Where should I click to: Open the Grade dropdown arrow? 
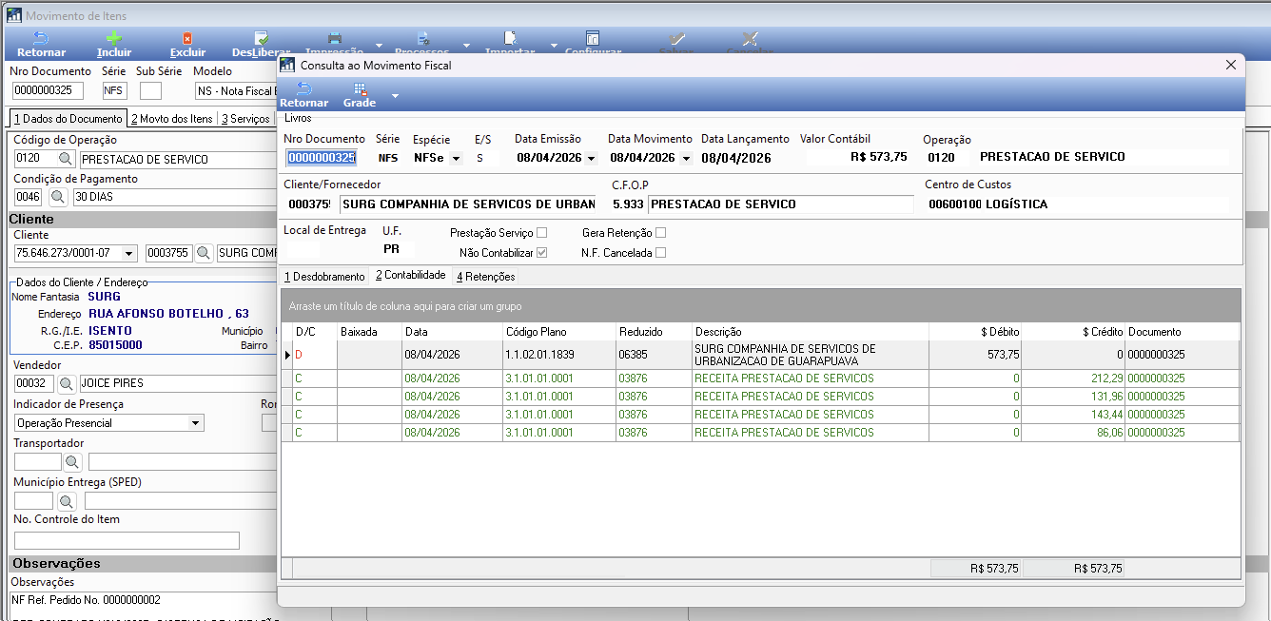[394, 95]
